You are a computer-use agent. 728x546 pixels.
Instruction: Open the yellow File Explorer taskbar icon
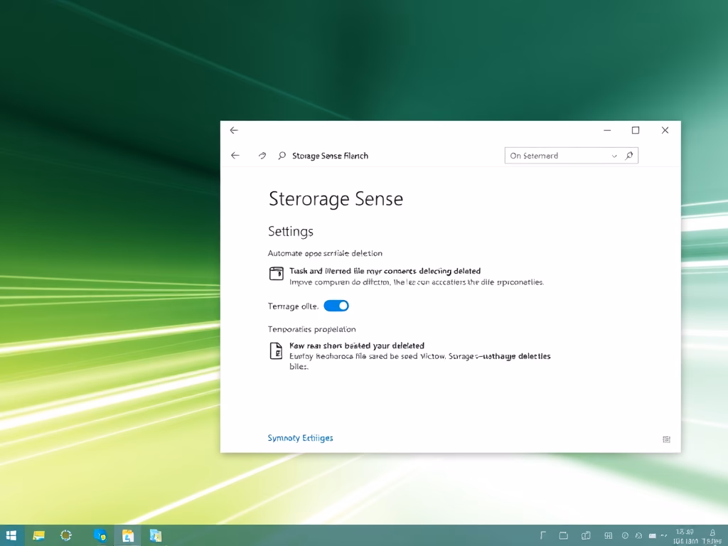click(x=38, y=535)
